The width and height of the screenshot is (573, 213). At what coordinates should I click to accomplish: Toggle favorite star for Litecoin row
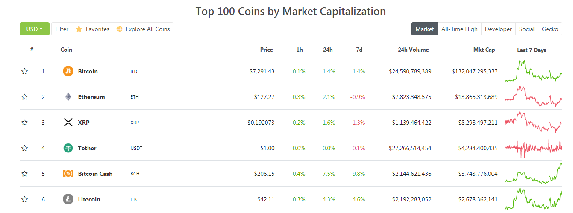point(24,199)
